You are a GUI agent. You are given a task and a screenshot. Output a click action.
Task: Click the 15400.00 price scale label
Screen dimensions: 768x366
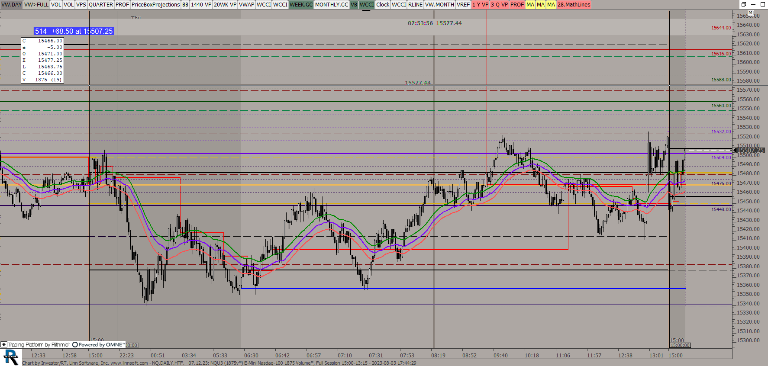pos(749,248)
